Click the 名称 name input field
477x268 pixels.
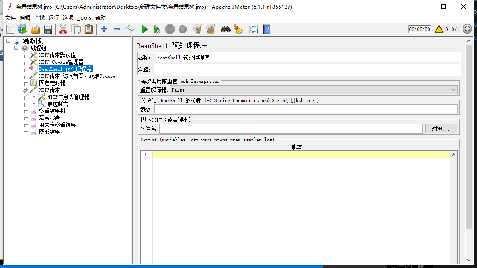308,58
